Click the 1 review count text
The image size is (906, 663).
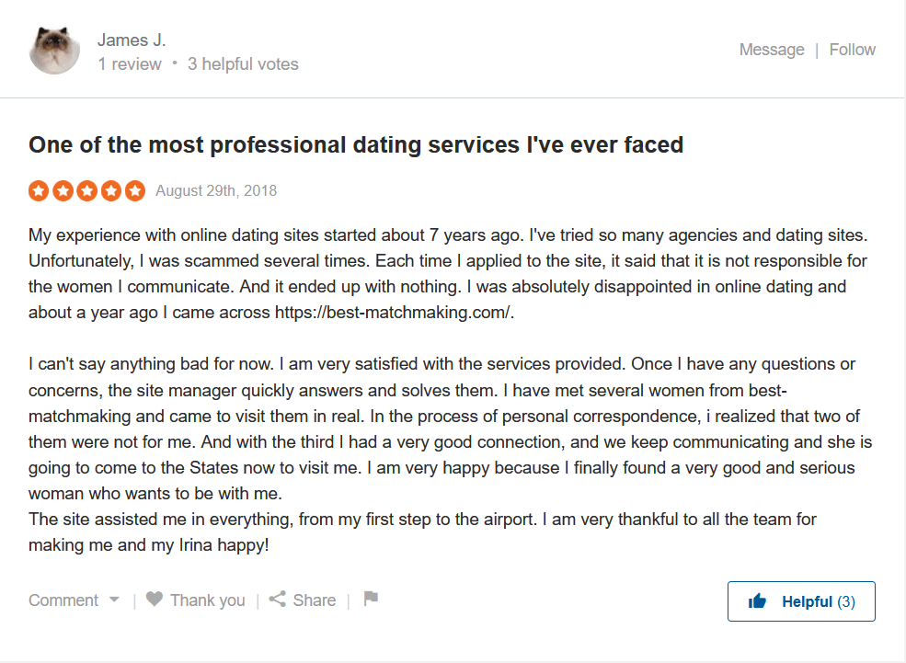point(130,64)
